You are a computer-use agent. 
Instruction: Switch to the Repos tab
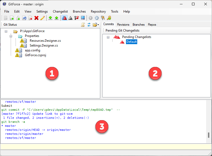click(x=152, y=25)
